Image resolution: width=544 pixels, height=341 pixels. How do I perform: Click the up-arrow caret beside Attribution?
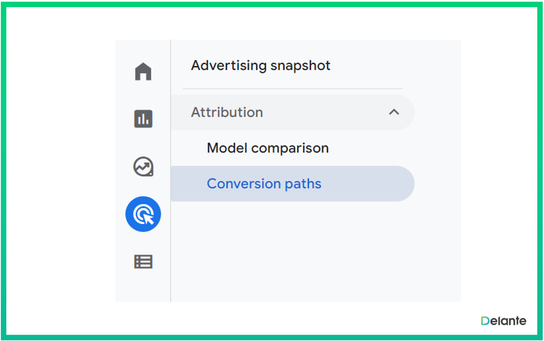click(x=394, y=112)
